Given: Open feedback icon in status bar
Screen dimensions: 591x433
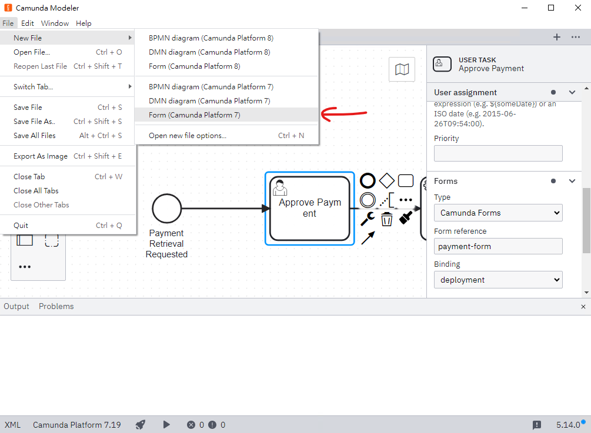Looking at the screenshot, I should 537,425.
